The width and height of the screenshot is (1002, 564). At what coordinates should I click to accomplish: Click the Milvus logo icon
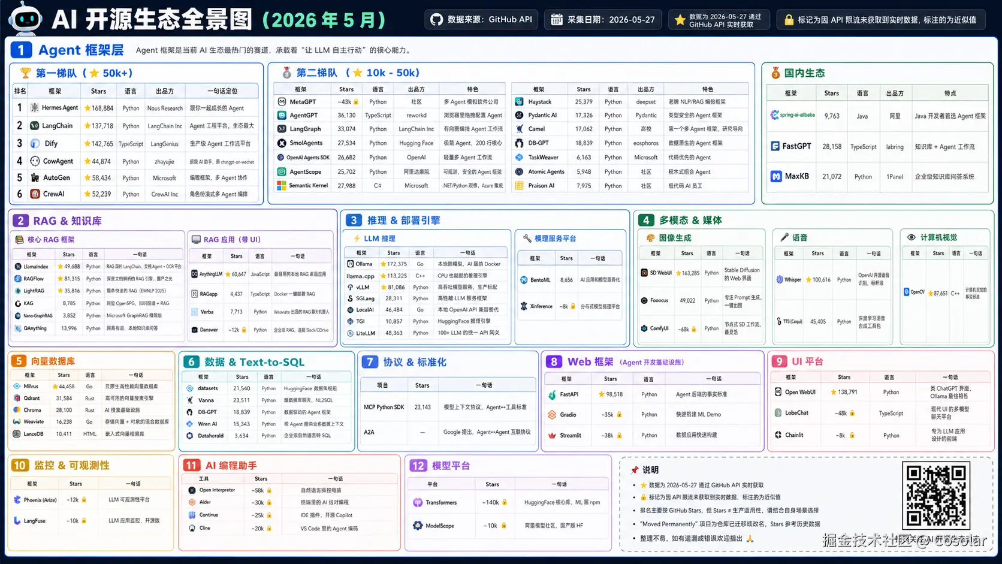pyautogui.click(x=17, y=387)
